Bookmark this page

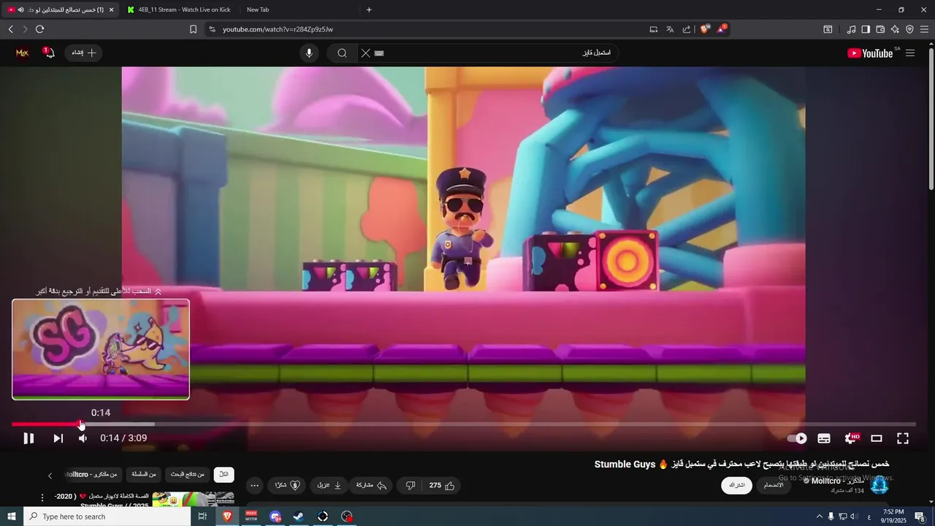[193, 29]
